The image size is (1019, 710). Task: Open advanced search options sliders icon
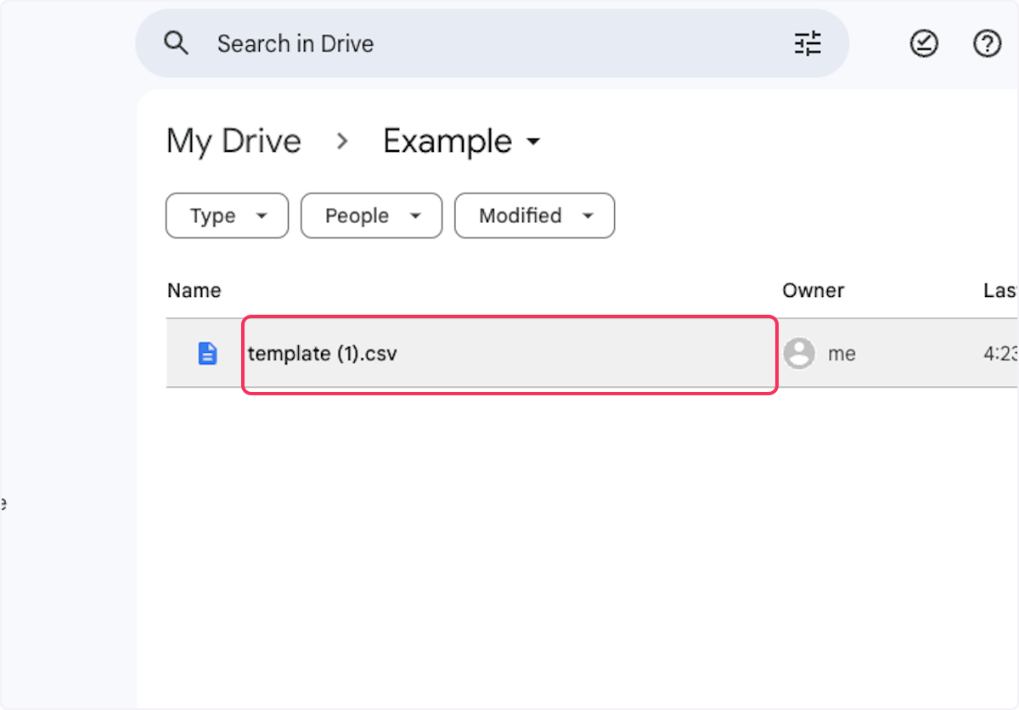[x=808, y=43]
